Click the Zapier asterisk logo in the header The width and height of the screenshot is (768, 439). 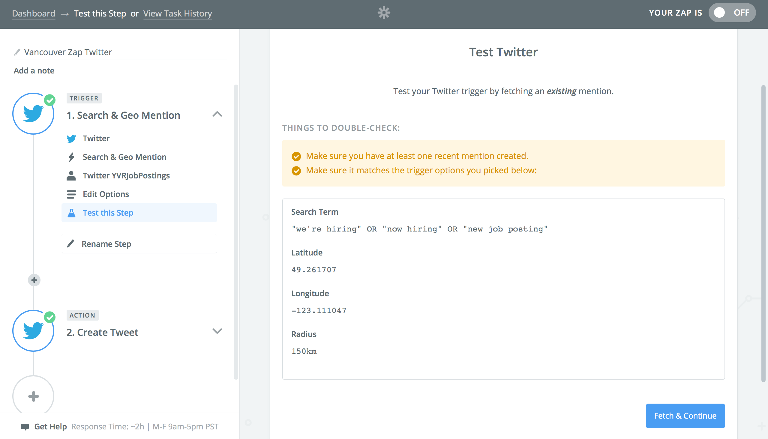pos(384,13)
